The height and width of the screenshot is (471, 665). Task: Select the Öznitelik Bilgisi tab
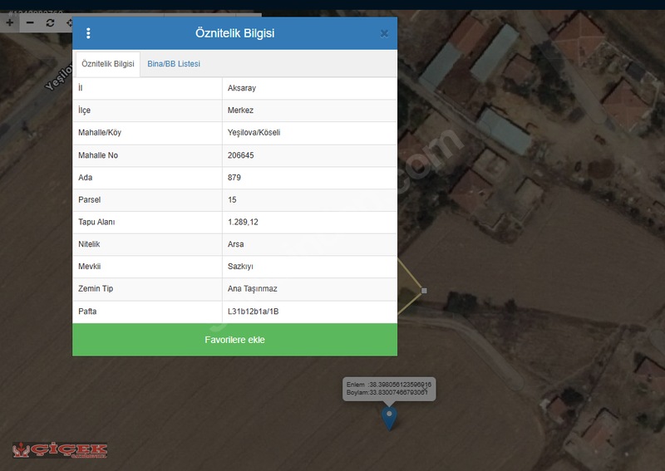pos(108,64)
